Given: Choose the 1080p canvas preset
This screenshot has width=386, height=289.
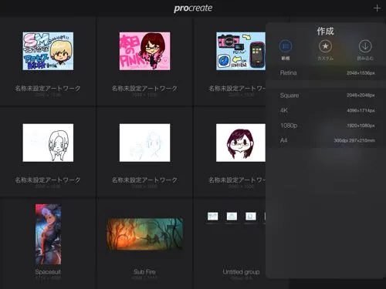Looking at the screenshot, I should point(327,126).
